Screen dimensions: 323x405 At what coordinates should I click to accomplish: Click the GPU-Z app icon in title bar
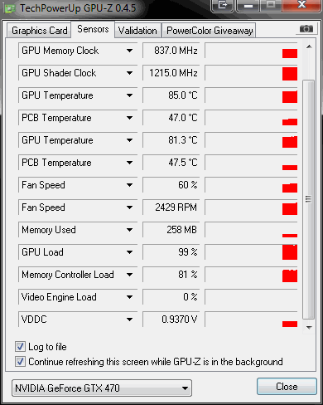pyautogui.click(x=10, y=8)
